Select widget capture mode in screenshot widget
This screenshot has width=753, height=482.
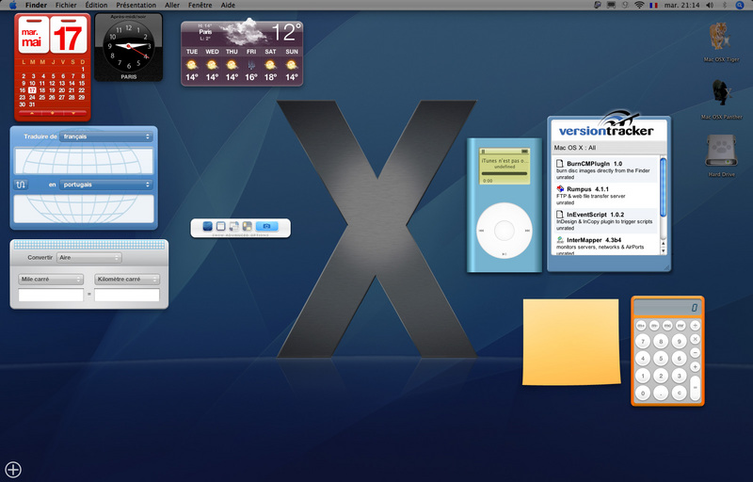tap(247, 226)
